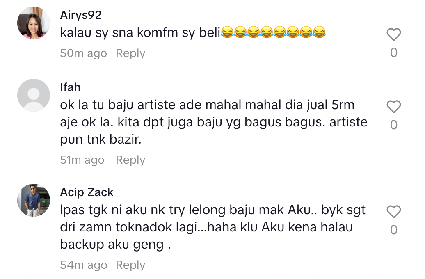The image size is (425, 279).
Task: Click the "51m ago" timestamp
Action: pyautogui.click(x=82, y=160)
